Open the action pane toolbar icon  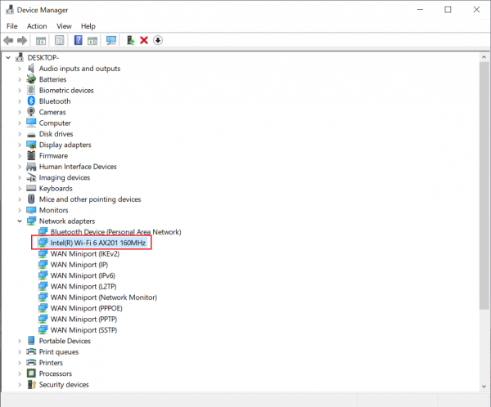(x=92, y=40)
